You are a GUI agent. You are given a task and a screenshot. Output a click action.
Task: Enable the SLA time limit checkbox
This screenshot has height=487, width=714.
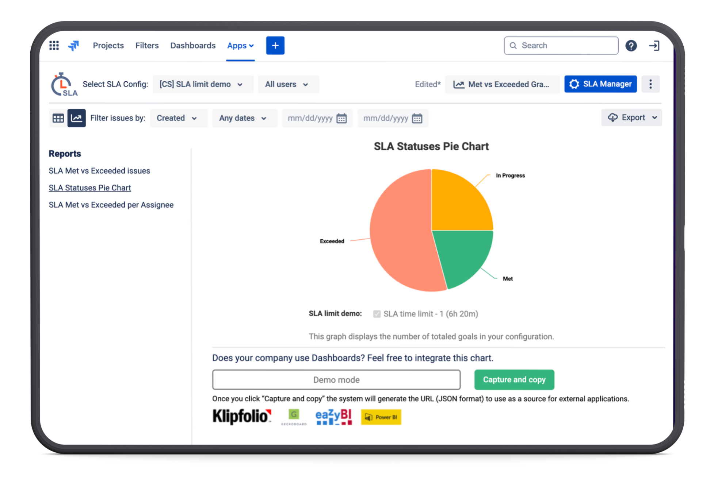click(377, 314)
